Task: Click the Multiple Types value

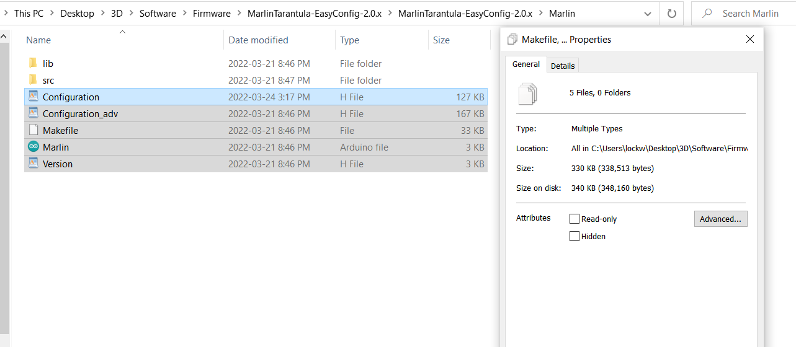Action: [597, 128]
